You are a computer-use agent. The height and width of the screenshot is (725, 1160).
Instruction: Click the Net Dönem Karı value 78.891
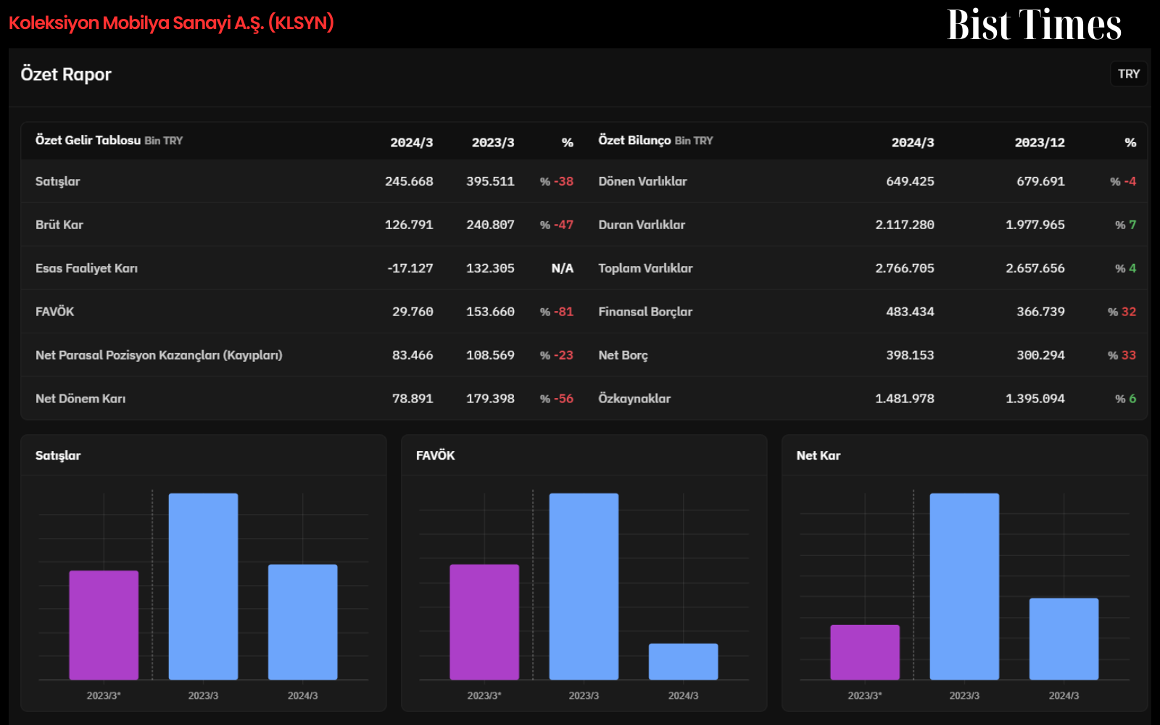[x=413, y=399]
